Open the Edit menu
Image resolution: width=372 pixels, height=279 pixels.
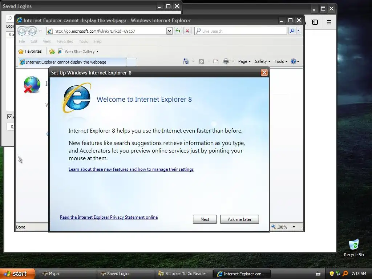tap(34, 41)
